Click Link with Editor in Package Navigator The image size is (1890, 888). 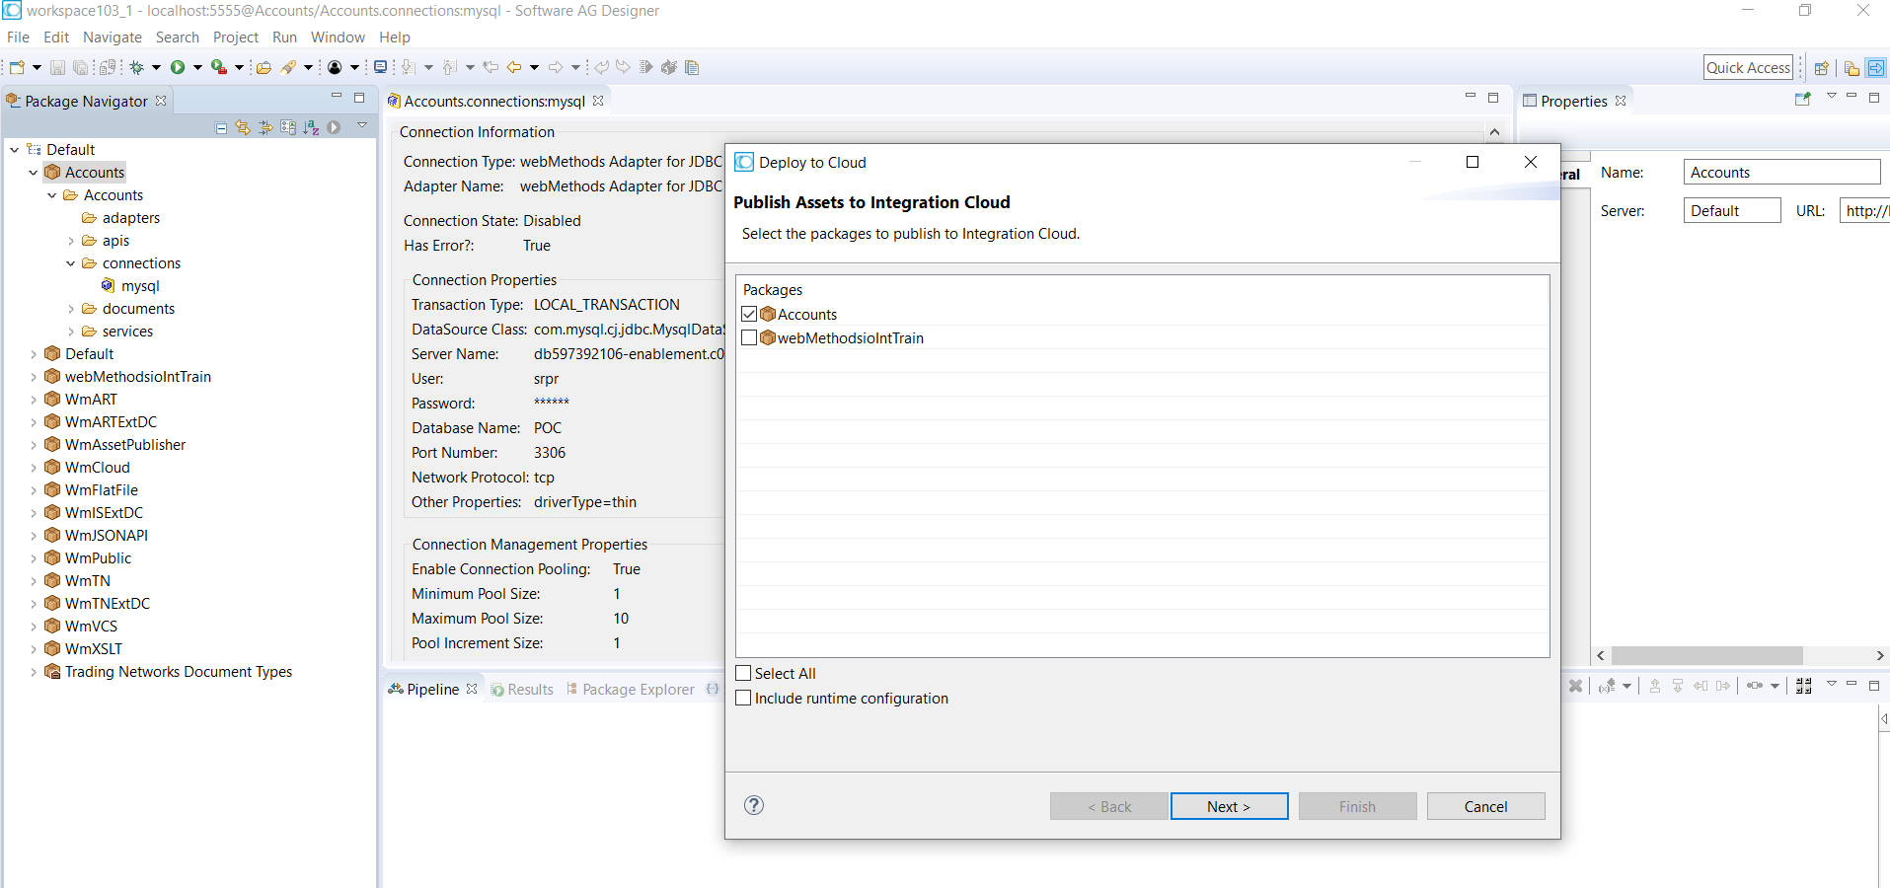243,127
